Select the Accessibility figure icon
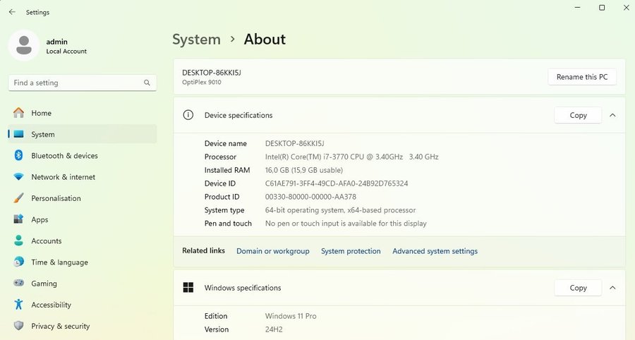Viewport: 635px width, 340px height. [x=18, y=305]
